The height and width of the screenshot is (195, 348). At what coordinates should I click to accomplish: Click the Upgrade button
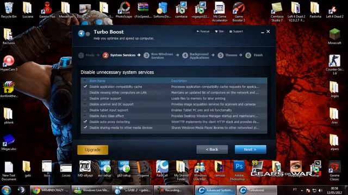[x=93, y=150]
